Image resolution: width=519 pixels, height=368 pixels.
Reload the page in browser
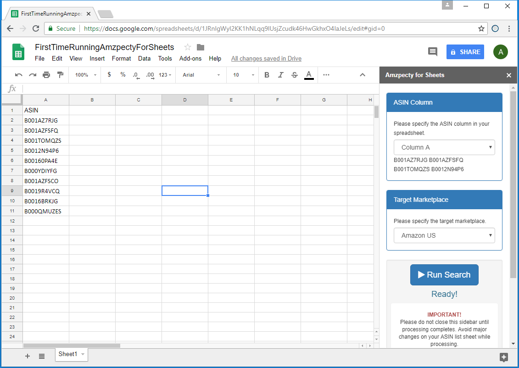click(36, 28)
